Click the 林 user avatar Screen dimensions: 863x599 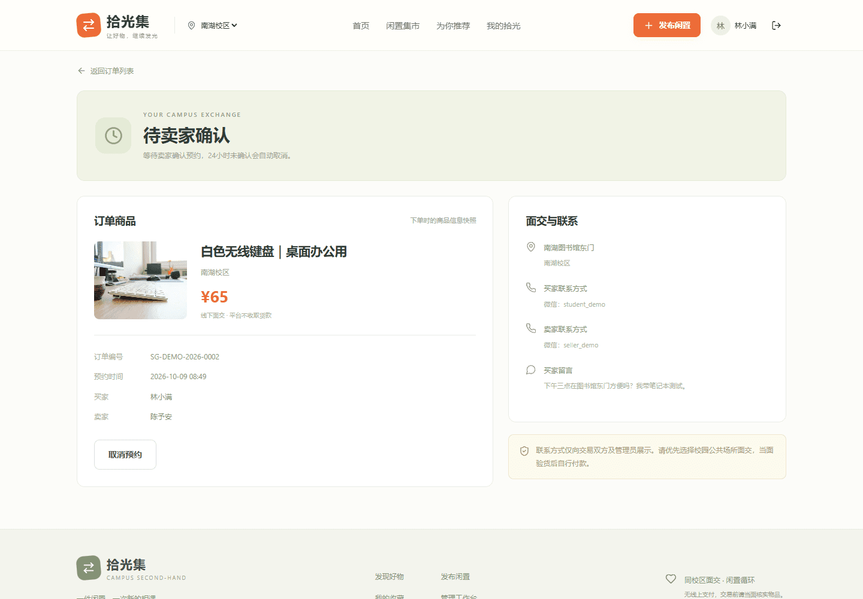tap(720, 25)
